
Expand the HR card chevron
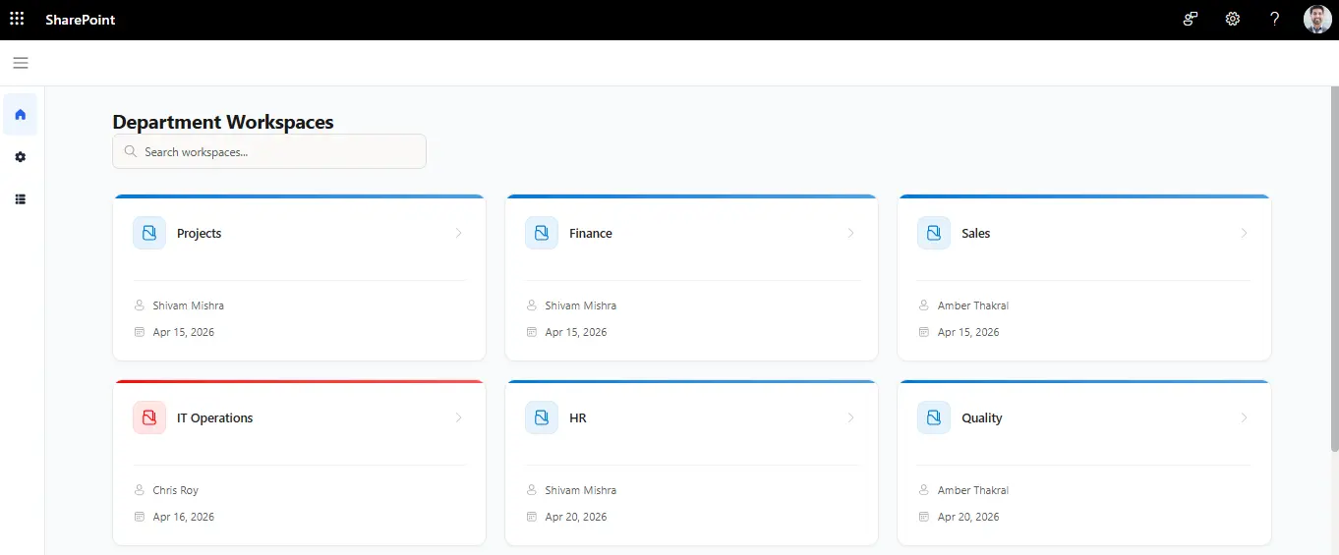(x=851, y=417)
